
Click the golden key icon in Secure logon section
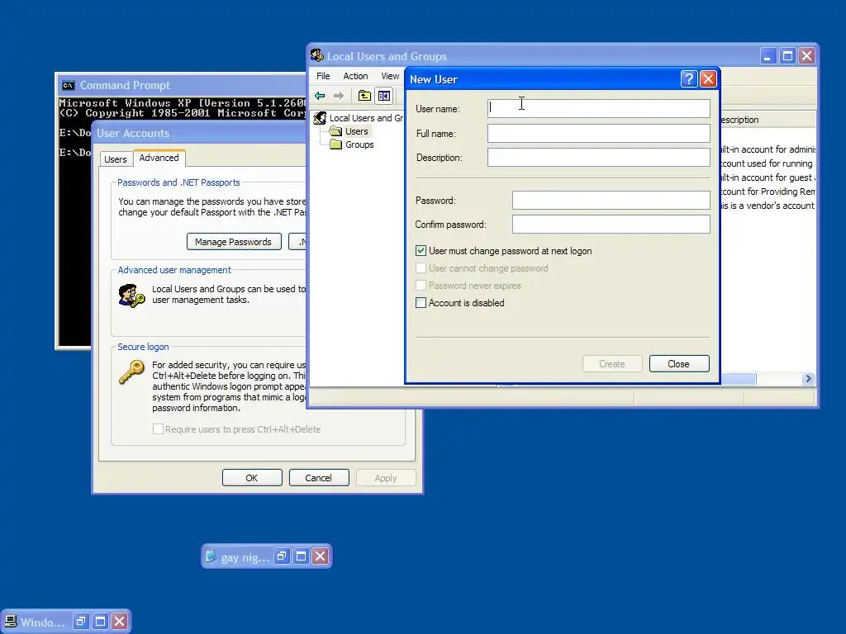click(131, 372)
